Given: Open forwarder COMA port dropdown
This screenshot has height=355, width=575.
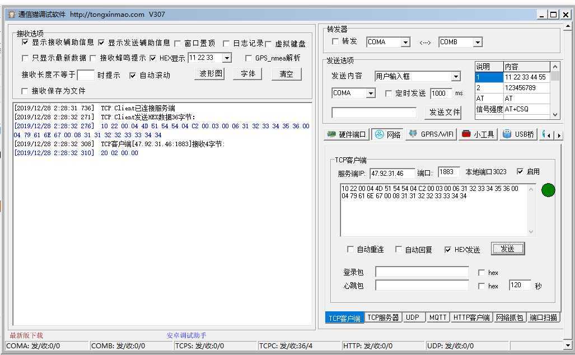Looking at the screenshot, I should point(405,43).
